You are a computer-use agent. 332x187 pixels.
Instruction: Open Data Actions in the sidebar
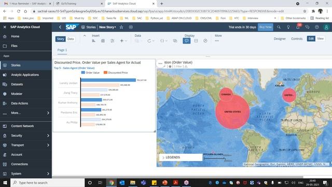[26, 103]
